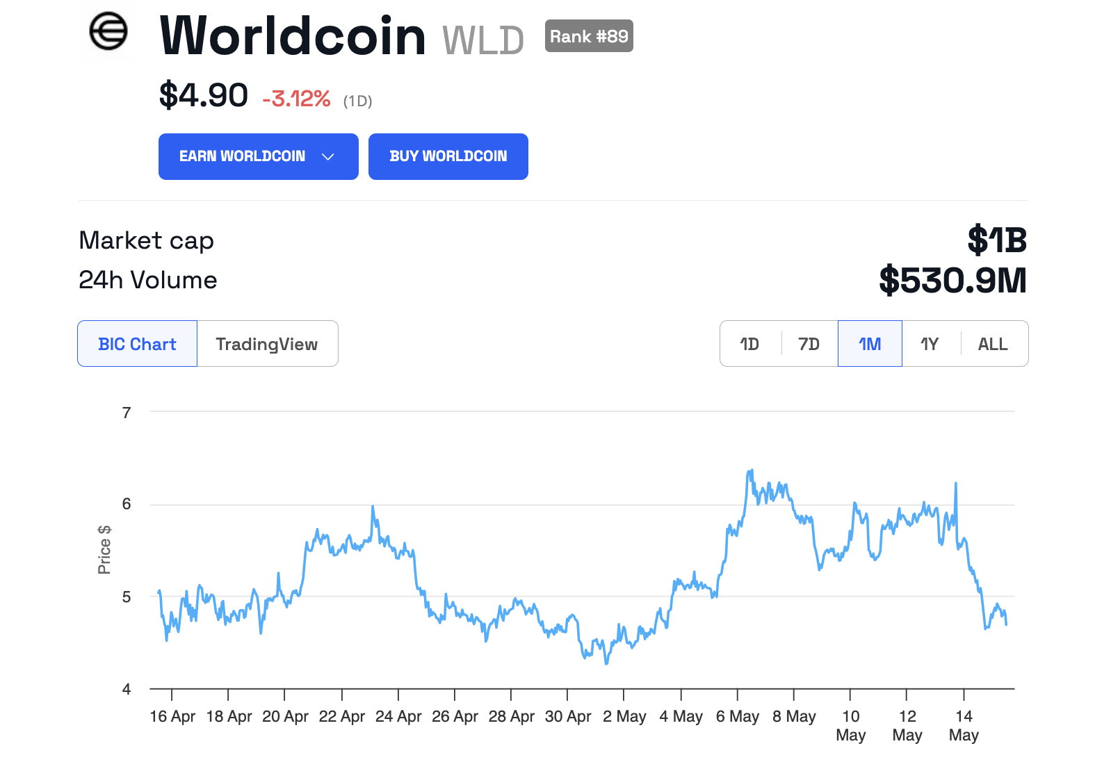1111x778 pixels.
Task: Select the 1D time range
Action: click(749, 344)
